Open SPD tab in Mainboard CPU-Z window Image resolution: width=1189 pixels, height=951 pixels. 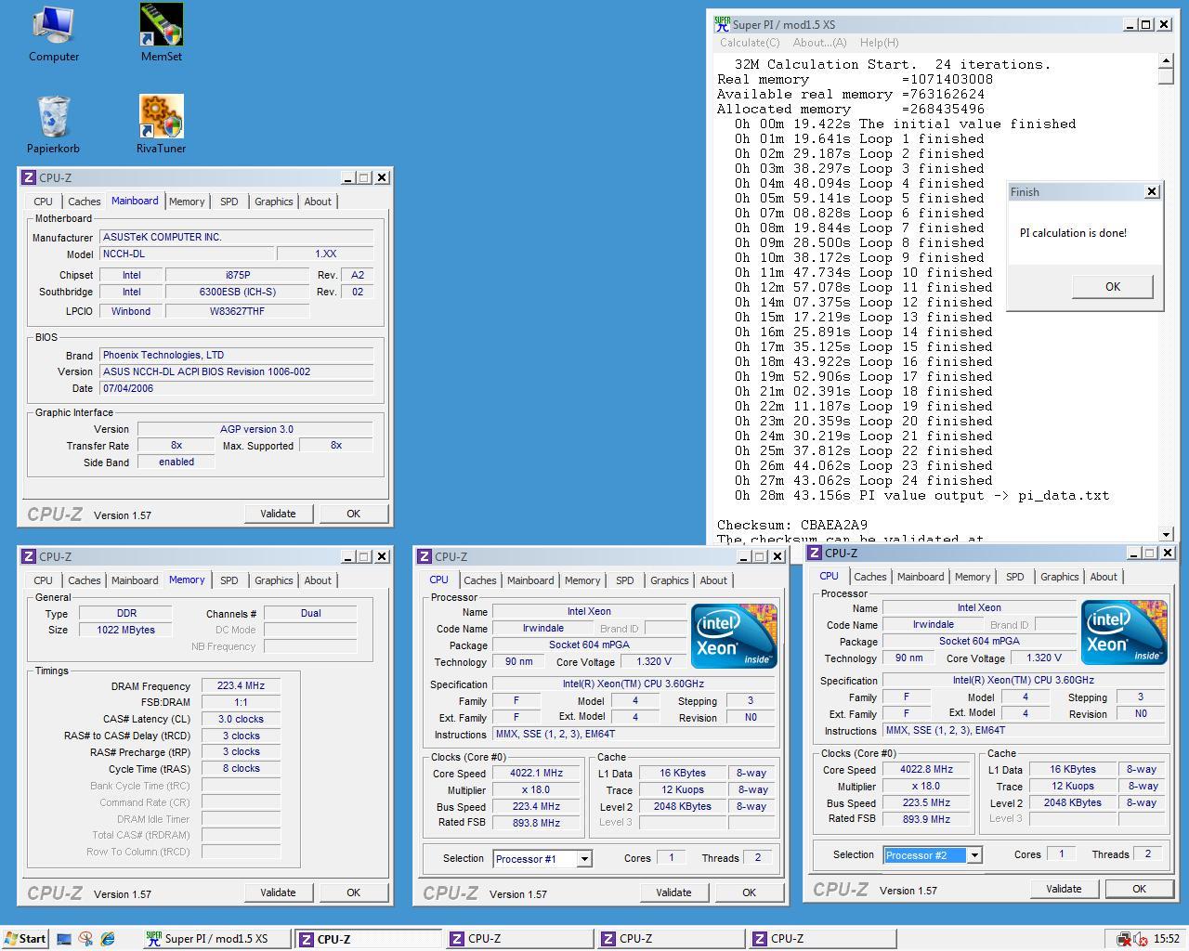[229, 202]
